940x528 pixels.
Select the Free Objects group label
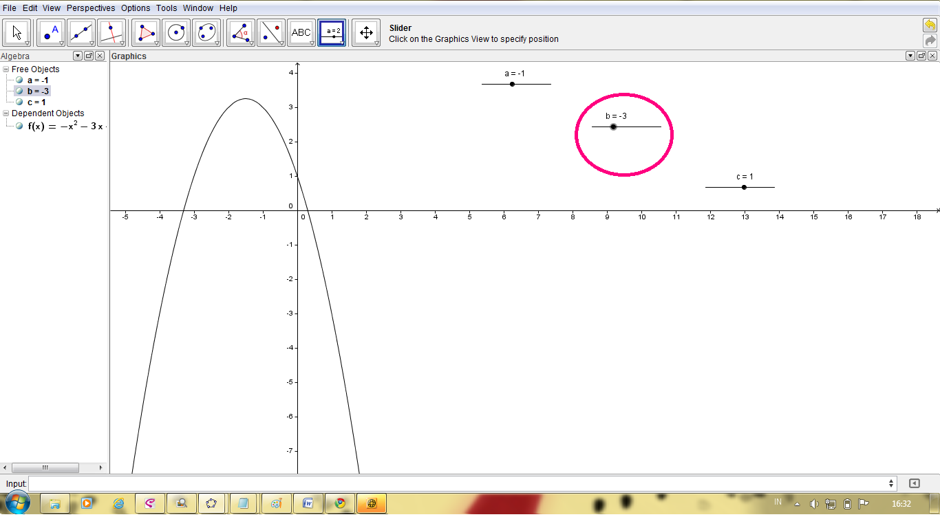click(36, 69)
